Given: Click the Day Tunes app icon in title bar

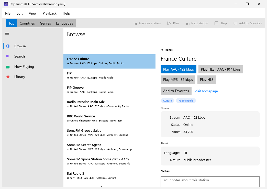Looking at the screenshot, I should [x=6, y=4].
